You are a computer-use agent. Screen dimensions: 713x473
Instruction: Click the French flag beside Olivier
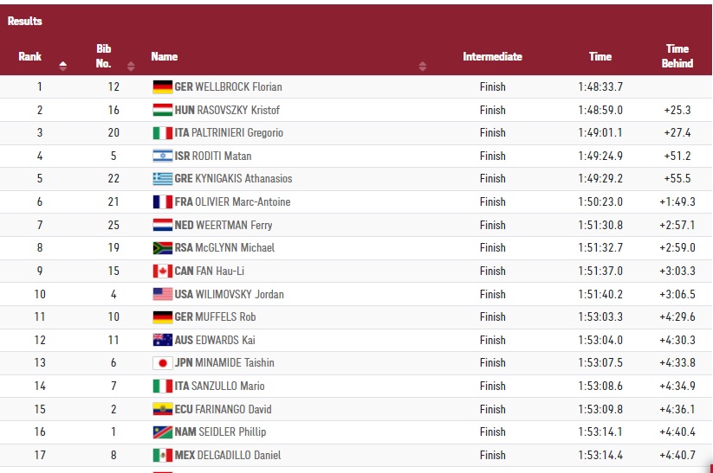click(x=163, y=201)
